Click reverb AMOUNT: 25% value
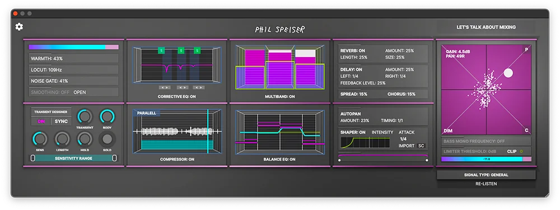 click(399, 51)
